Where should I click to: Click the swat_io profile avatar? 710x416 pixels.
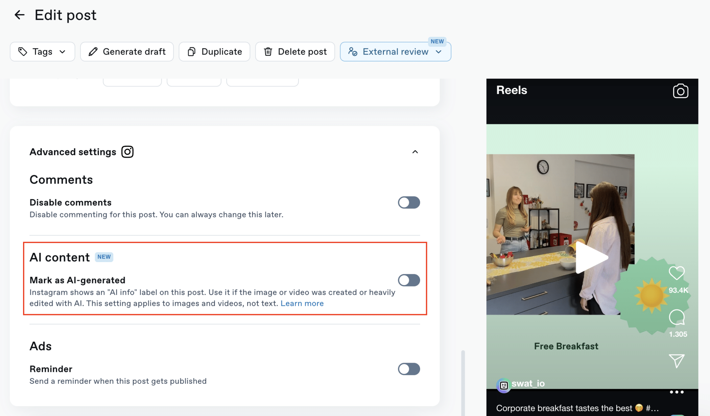[x=504, y=385]
